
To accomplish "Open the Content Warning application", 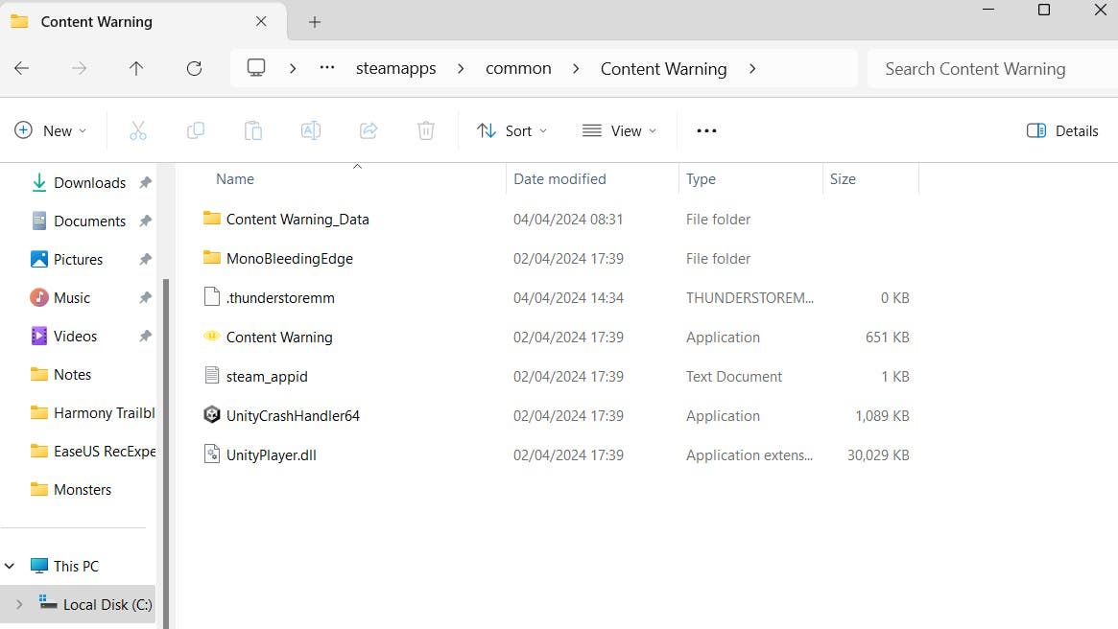I will click(x=279, y=337).
